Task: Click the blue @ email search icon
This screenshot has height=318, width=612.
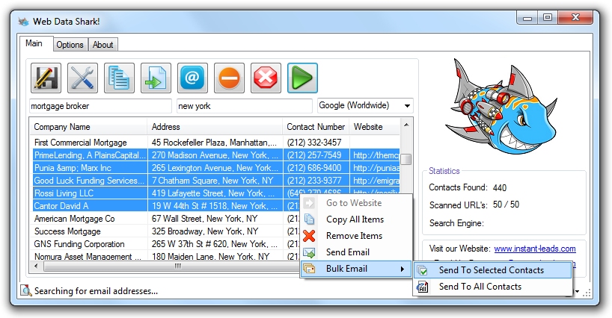Action: (x=193, y=78)
